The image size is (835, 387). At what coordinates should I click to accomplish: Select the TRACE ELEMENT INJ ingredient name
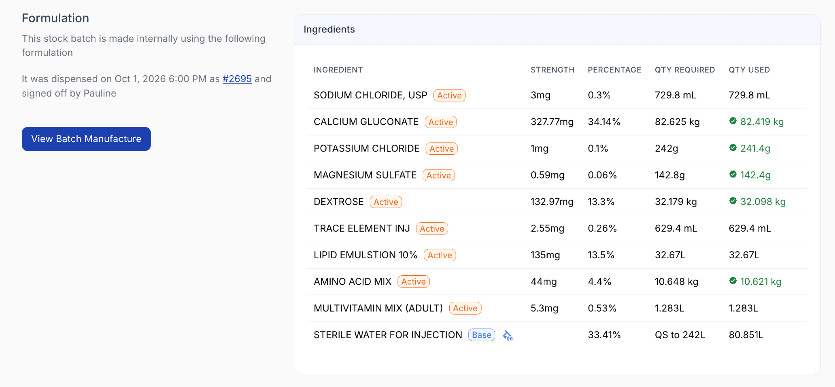(x=362, y=229)
